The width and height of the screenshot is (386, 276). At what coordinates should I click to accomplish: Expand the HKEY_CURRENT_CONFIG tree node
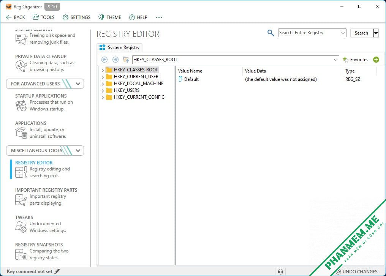pyautogui.click(x=103, y=98)
